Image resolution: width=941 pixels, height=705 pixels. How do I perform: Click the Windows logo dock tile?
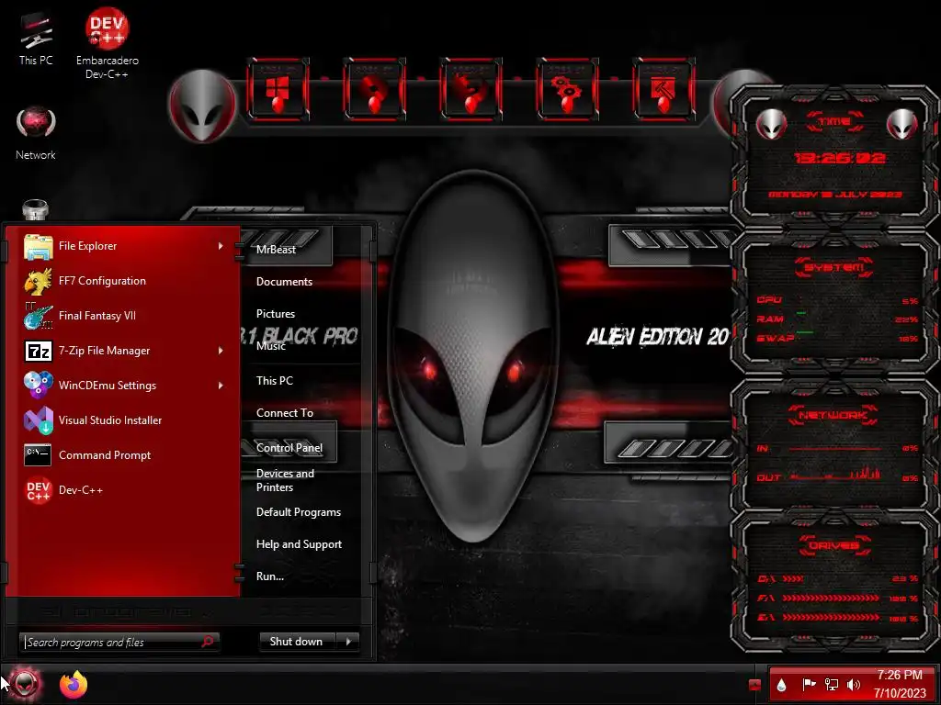tap(278, 90)
